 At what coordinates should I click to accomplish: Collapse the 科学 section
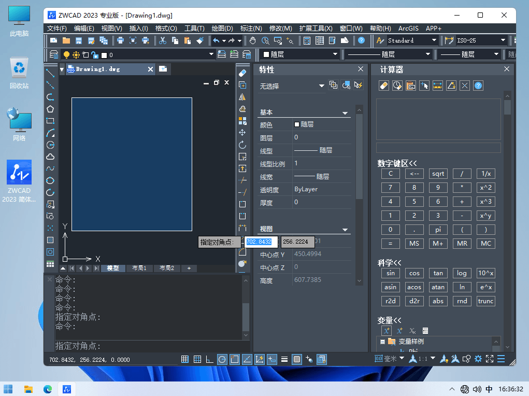click(389, 263)
